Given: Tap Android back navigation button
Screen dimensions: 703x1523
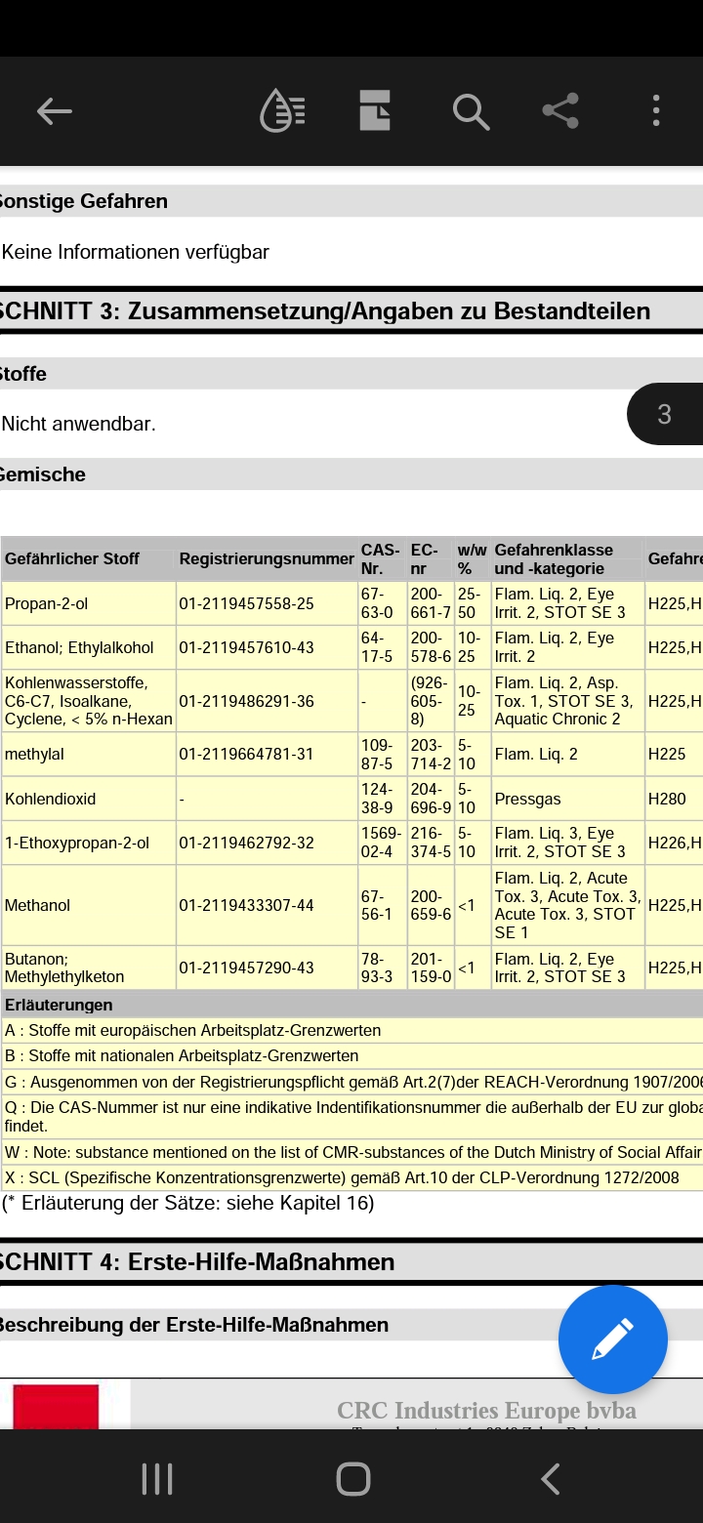Looking at the screenshot, I should tap(550, 1478).
